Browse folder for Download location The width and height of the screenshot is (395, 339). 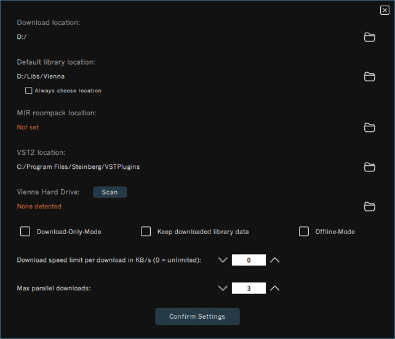369,37
